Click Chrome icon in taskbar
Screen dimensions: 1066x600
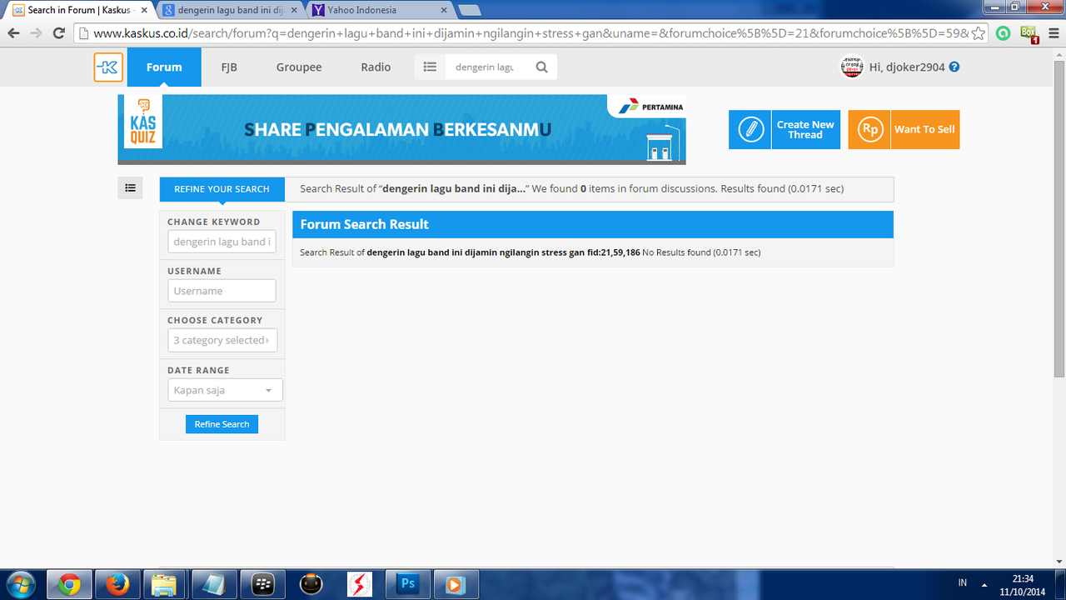(69, 584)
